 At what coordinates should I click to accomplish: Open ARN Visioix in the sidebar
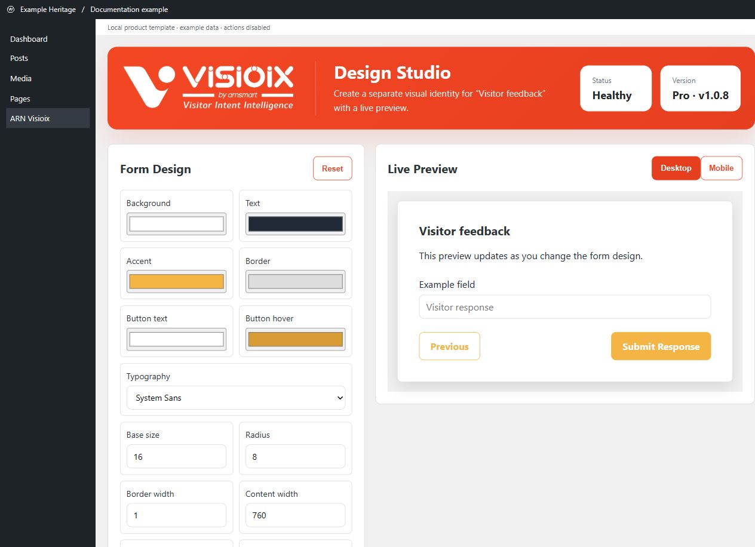pos(48,118)
